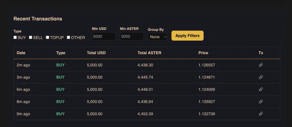Check the OTHER type checkbox
The height and width of the screenshot is (127, 292).
point(68,37)
